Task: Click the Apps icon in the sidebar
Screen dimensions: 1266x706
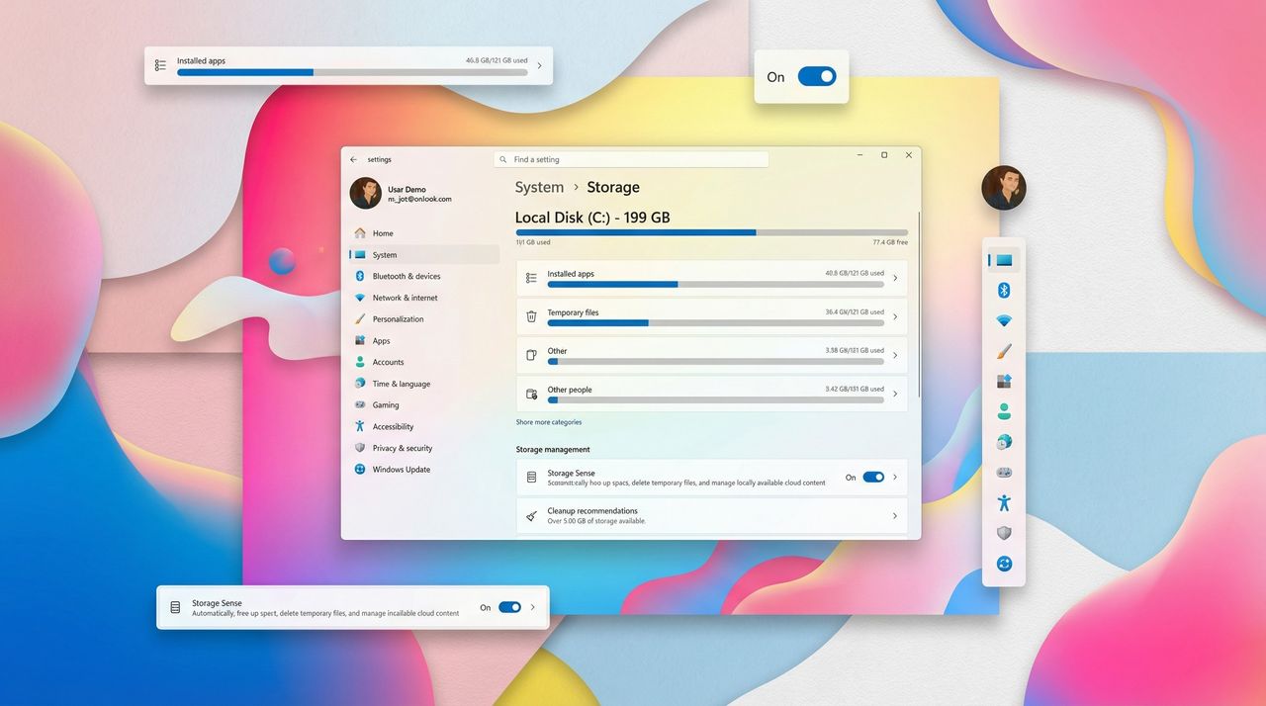Action: click(x=360, y=340)
